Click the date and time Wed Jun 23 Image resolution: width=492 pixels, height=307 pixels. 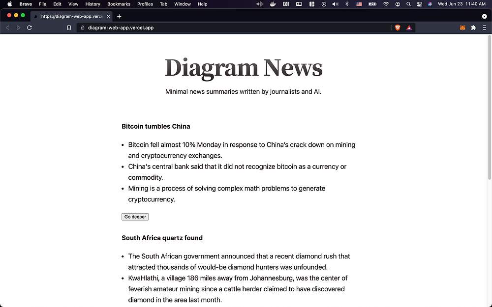click(x=461, y=4)
